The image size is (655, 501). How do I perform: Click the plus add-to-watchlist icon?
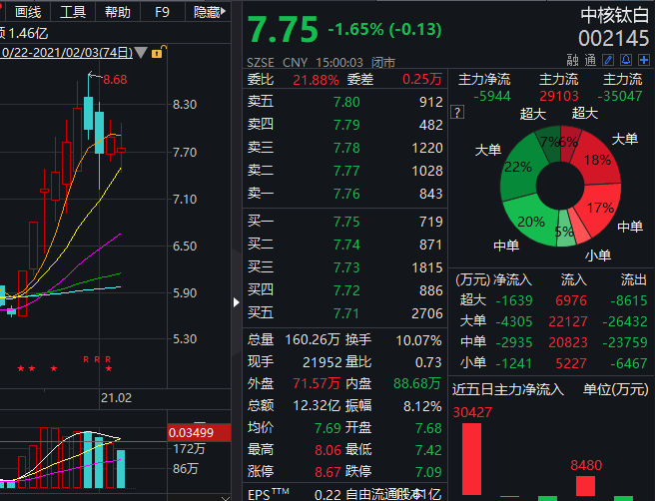[x=644, y=61]
